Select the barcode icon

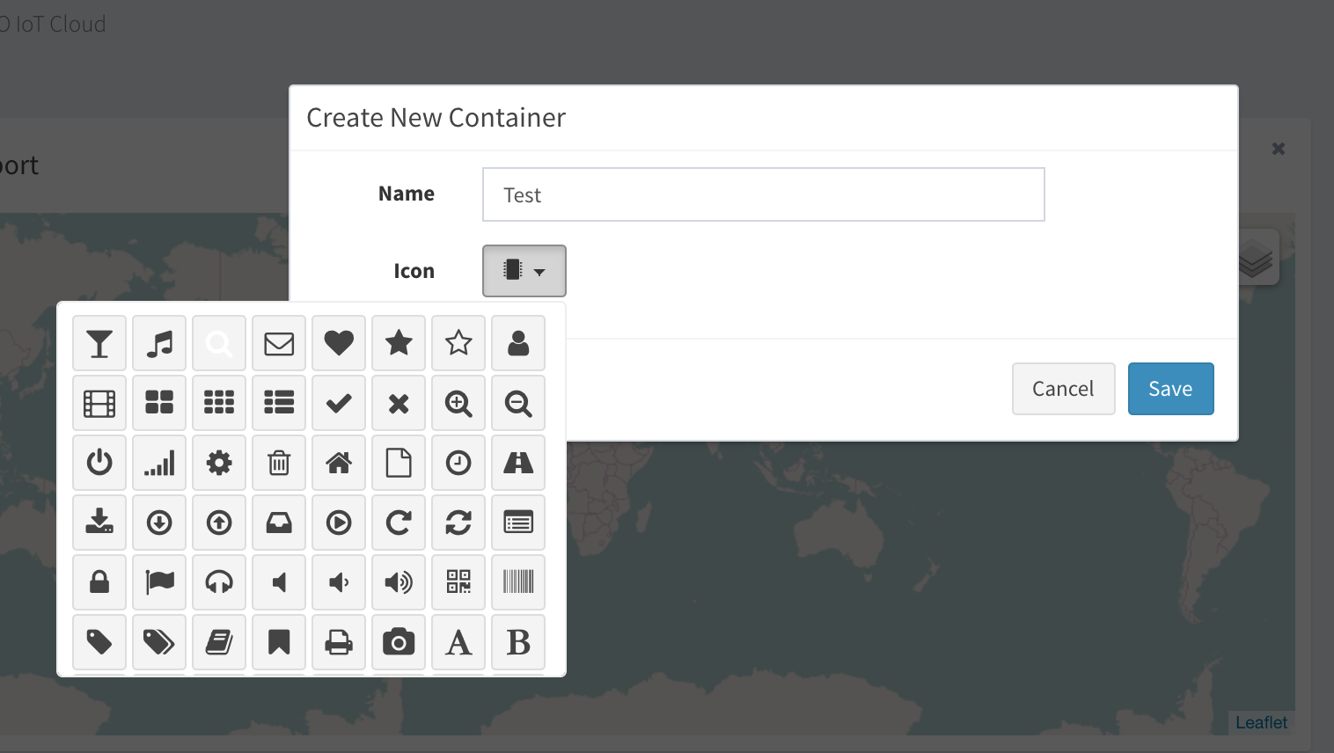518,582
